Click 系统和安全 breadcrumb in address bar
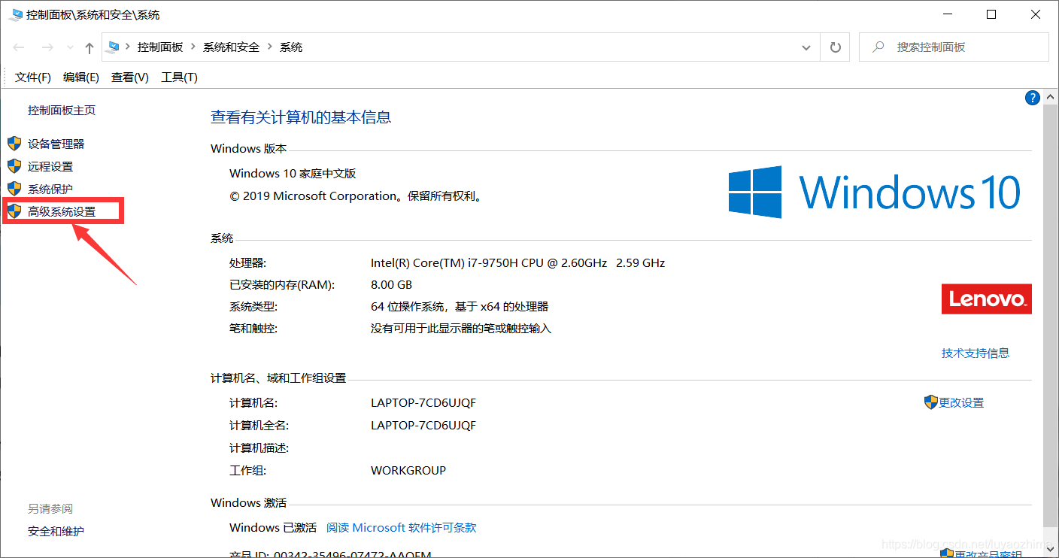Screen dimensions: 1059x558 click(x=231, y=47)
